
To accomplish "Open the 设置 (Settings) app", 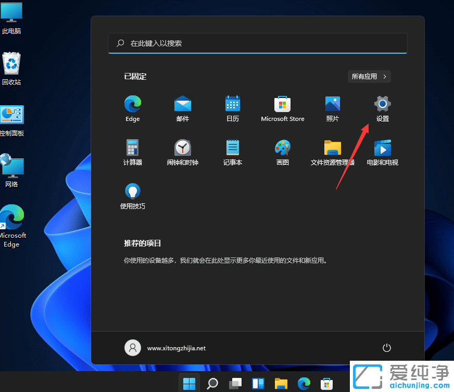I will [382, 104].
